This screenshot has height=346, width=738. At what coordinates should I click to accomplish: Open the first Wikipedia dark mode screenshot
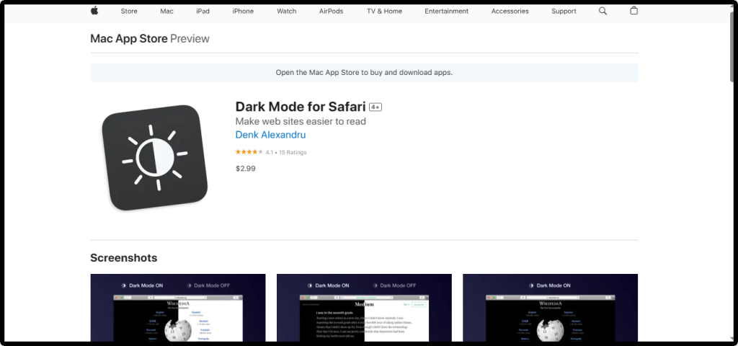178,308
